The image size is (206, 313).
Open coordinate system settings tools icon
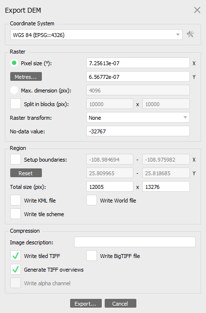[x=190, y=35]
